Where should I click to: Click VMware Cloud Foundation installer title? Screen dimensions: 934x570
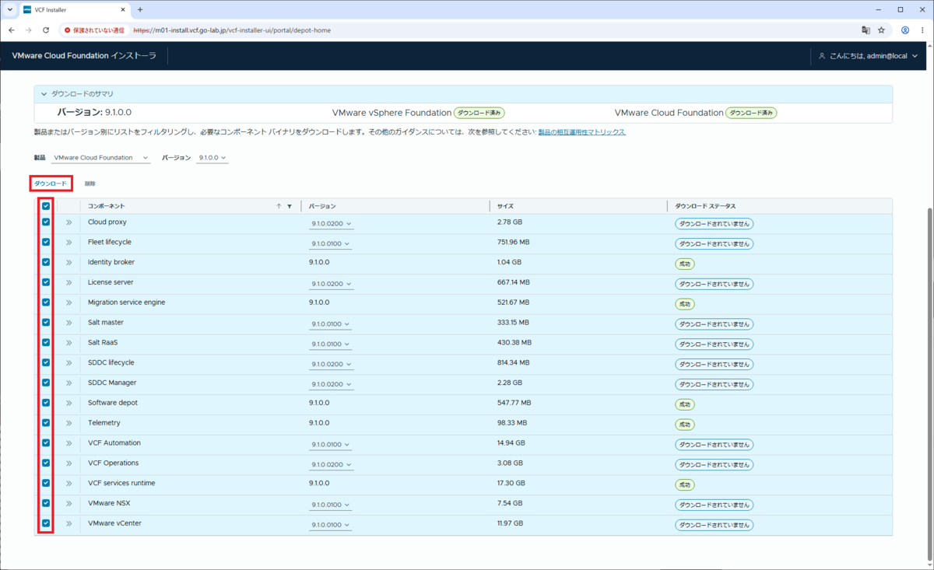coord(84,56)
